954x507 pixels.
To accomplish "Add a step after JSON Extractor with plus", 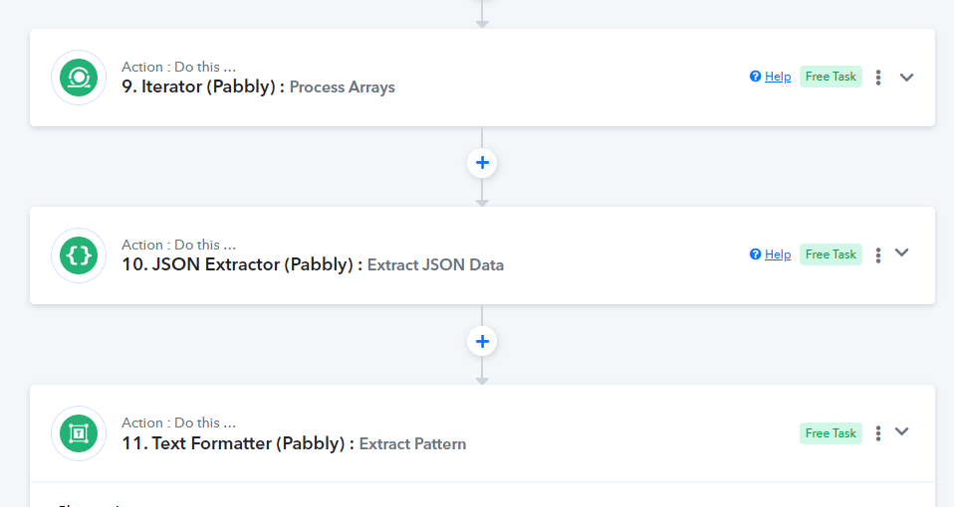I will pos(482,341).
